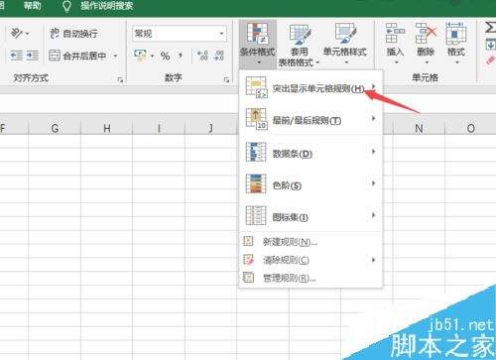The height and width of the screenshot is (360, 496).
Task: Click Merge & Center (合并后居中)
Action: coord(78,56)
